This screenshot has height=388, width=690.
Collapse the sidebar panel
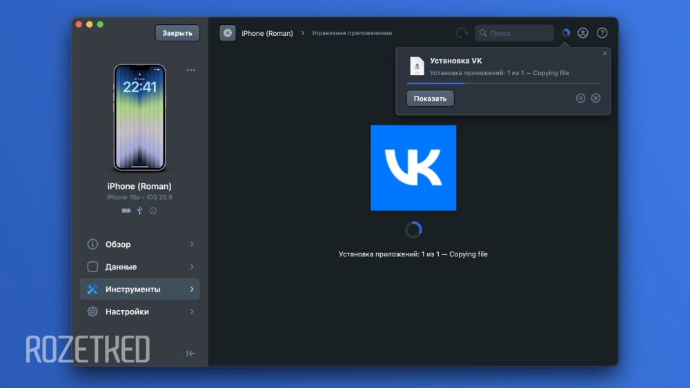(x=190, y=354)
